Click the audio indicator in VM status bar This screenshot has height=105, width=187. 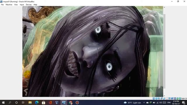pos(159,98)
